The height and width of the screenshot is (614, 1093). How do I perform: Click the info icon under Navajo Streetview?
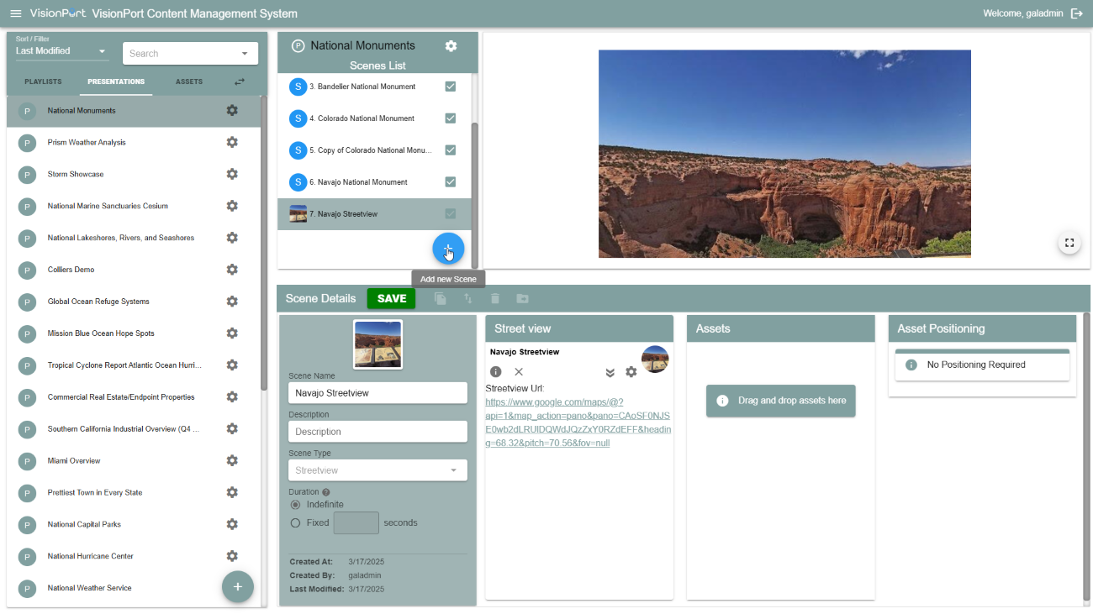click(x=496, y=371)
